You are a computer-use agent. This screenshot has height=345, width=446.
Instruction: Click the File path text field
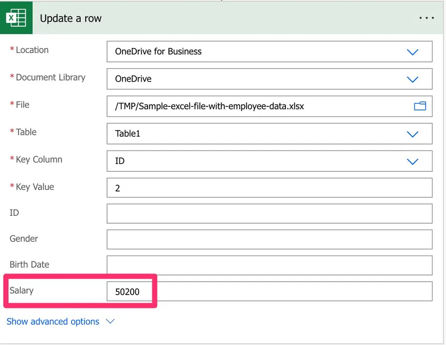coord(258,106)
